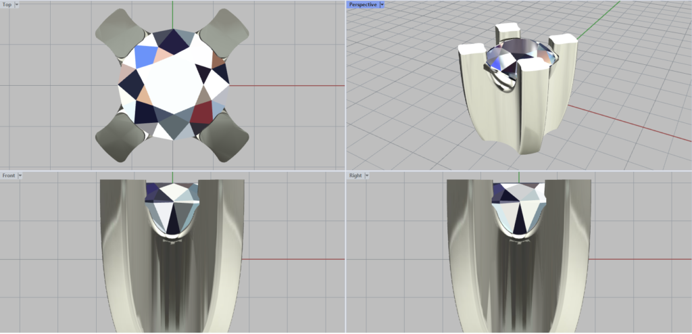Select the lower-right prong in Top view
The height and width of the screenshot is (334, 692).
click(x=226, y=137)
